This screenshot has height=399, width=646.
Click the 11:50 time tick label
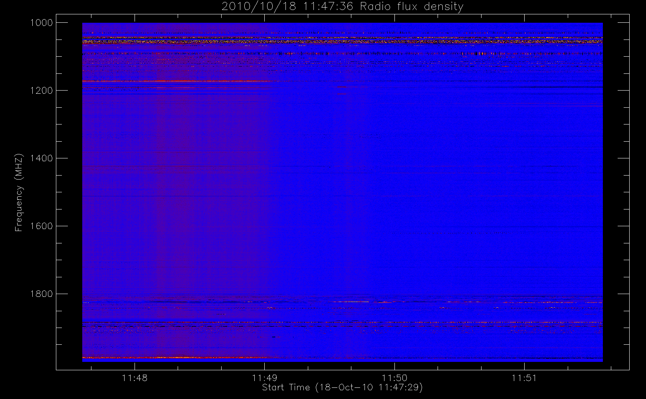pyautogui.click(x=394, y=378)
